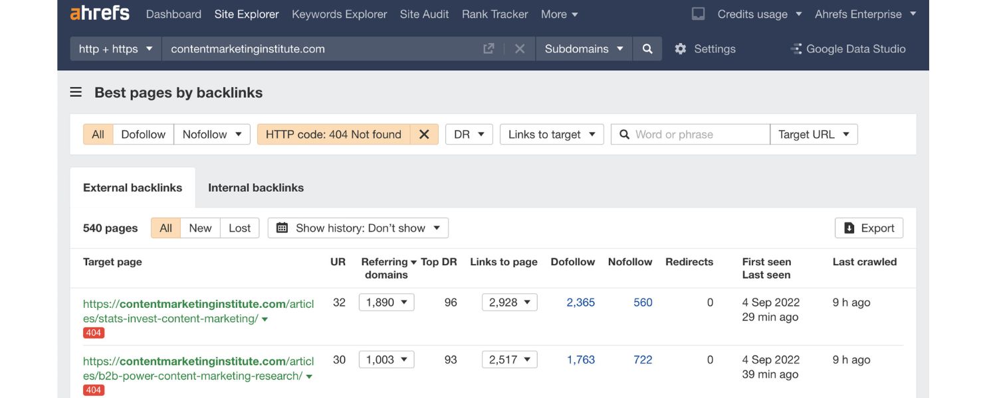Toggle the New pages filter
997x398 pixels.
(x=200, y=228)
